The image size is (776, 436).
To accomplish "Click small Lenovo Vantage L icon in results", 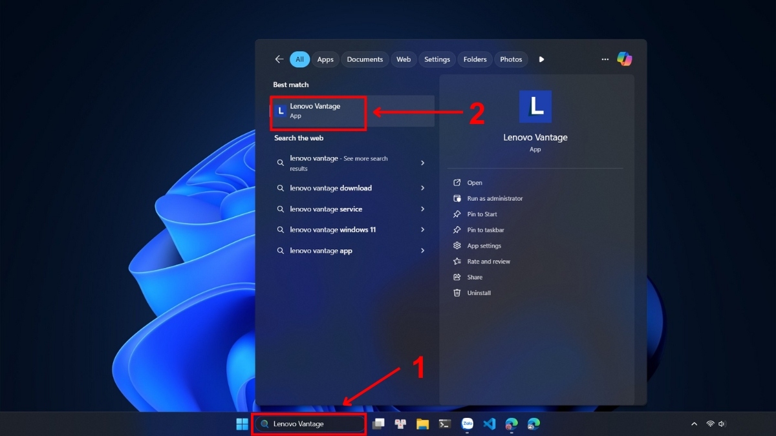I will tap(281, 111).
